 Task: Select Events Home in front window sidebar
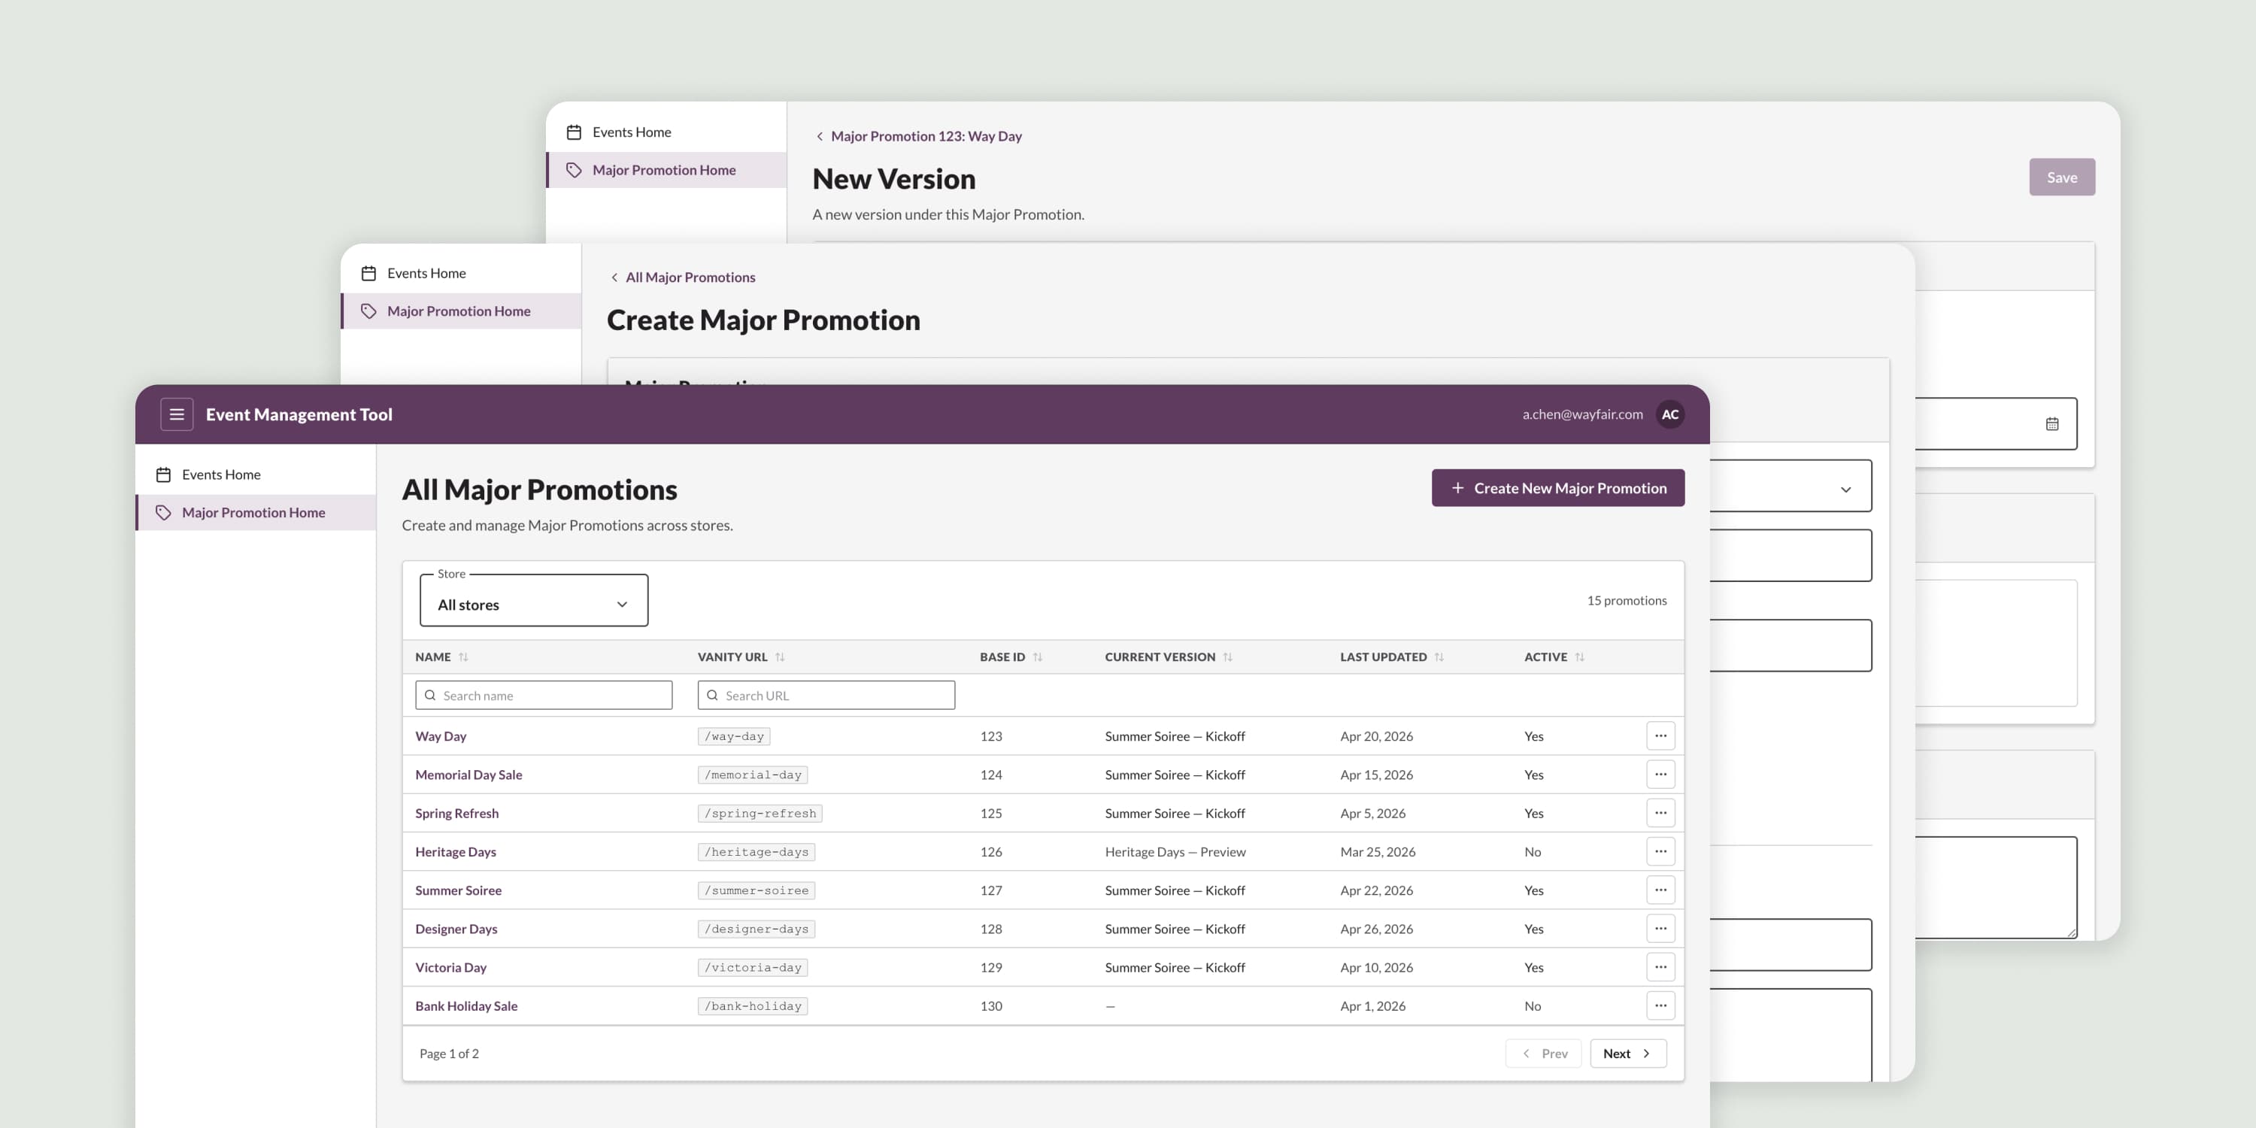pyautogui.click(x=256, y=475)
